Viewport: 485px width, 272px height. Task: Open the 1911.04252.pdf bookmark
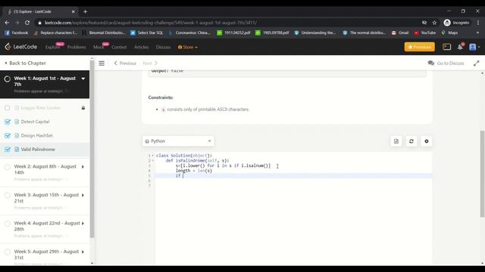point(233,32)
